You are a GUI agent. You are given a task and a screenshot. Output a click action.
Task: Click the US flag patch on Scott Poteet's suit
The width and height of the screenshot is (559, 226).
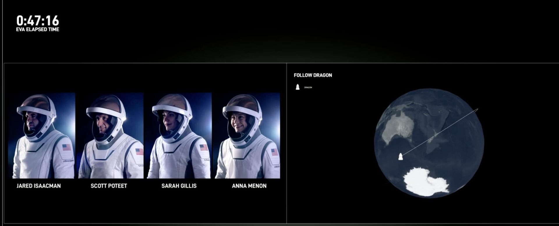tap(139, 152)
